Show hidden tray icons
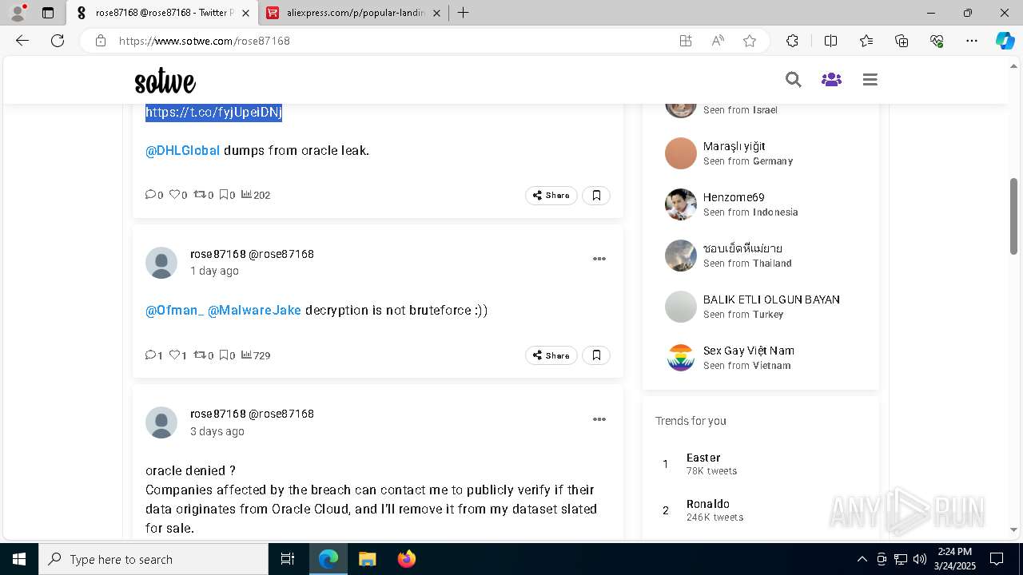Viewport: 1023px width, 575px height. (x=862, y=559)
